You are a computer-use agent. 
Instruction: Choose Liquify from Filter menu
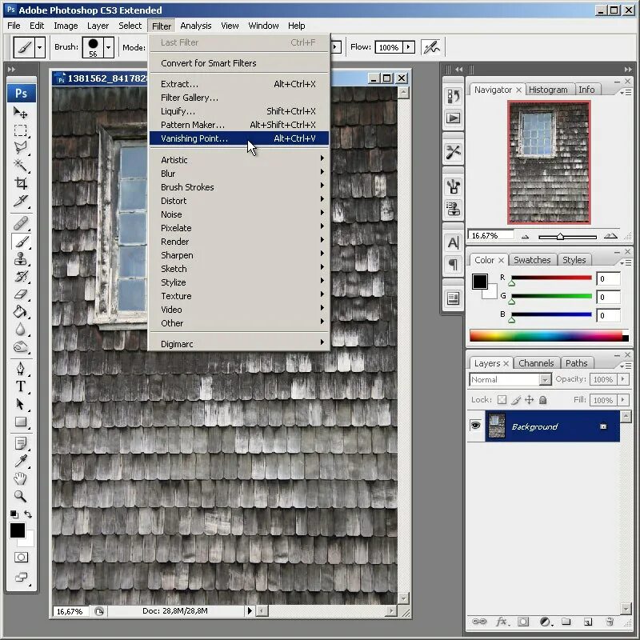(238, 111)
